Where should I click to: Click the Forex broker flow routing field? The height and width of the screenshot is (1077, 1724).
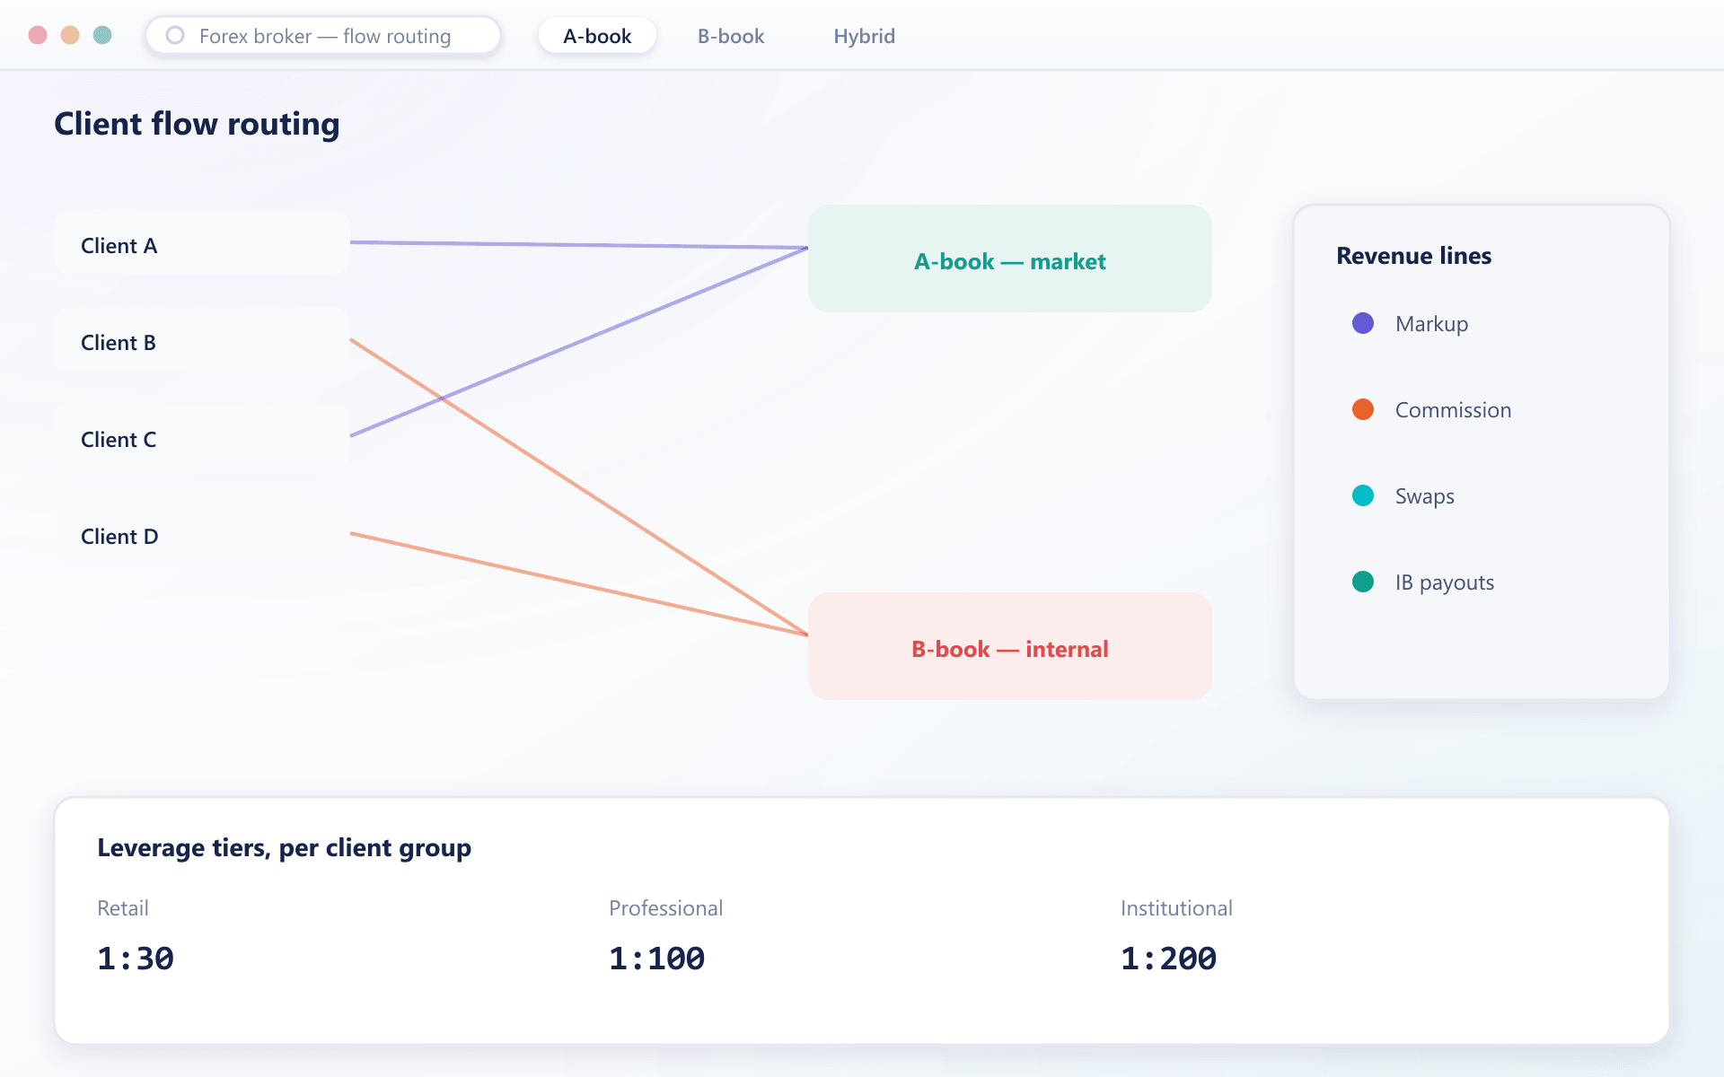point(323,36)
